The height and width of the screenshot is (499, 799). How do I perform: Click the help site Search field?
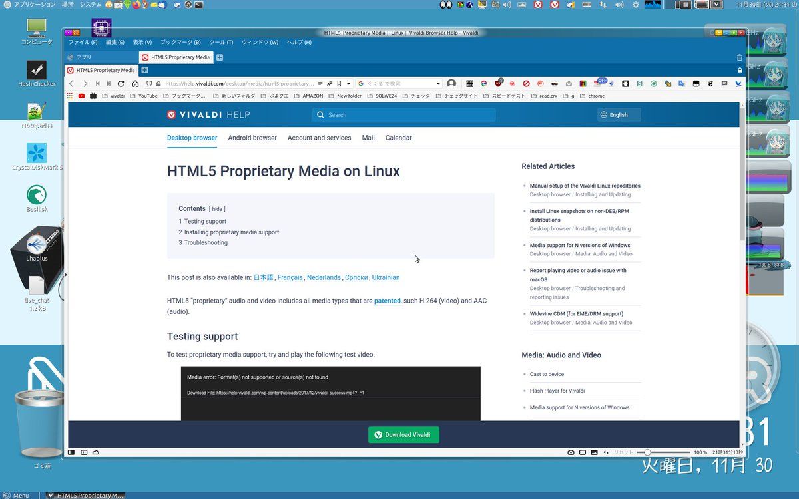(x=403, y=115)
